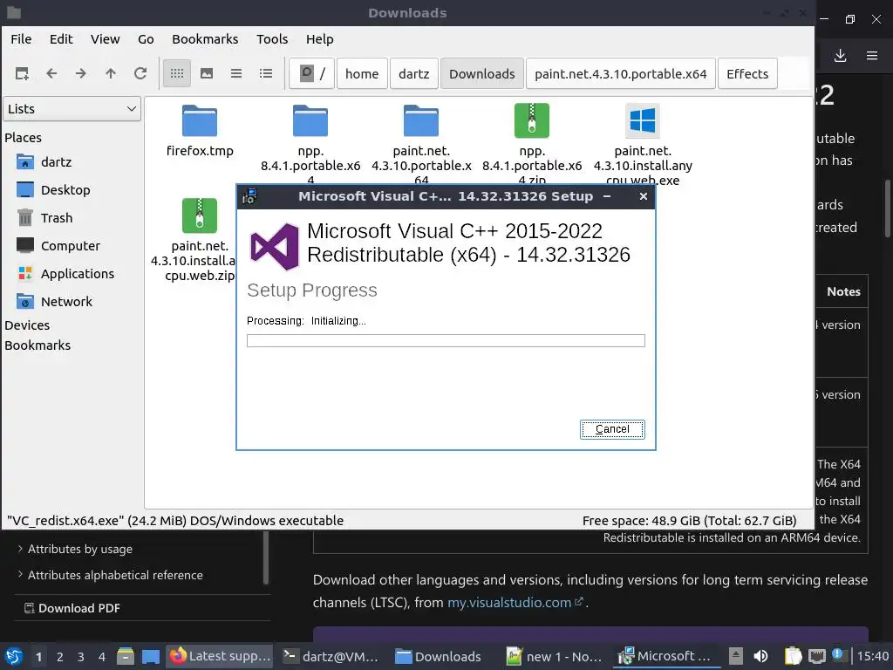Click the paint.net.4.3.10.portable.x64 path button
This screenshot has height=670, width=893.
621,73
